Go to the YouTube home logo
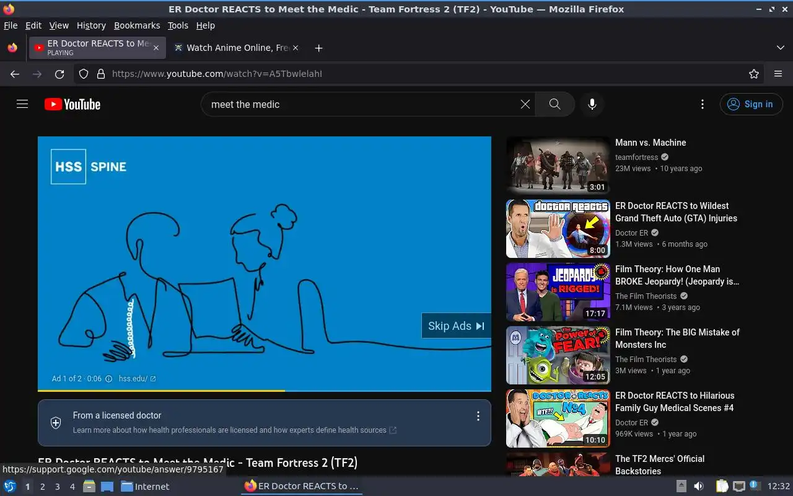793x496 pixels. coord(72,104)
